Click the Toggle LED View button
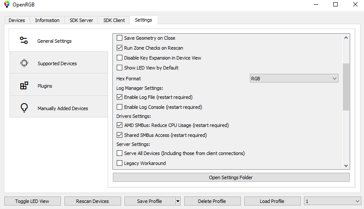364x209 pixels. point(32,201)
